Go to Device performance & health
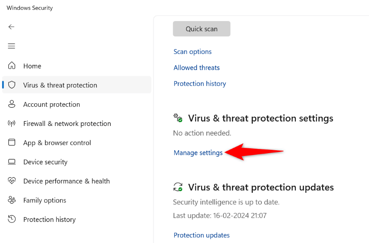The image size is (369, 243). [66, 181]
